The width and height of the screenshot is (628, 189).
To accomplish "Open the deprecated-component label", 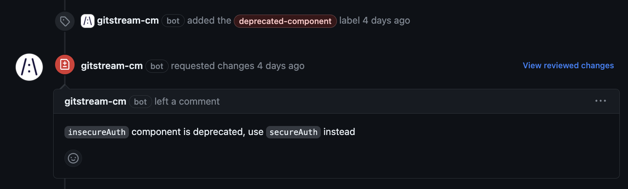I will (285, 21).
